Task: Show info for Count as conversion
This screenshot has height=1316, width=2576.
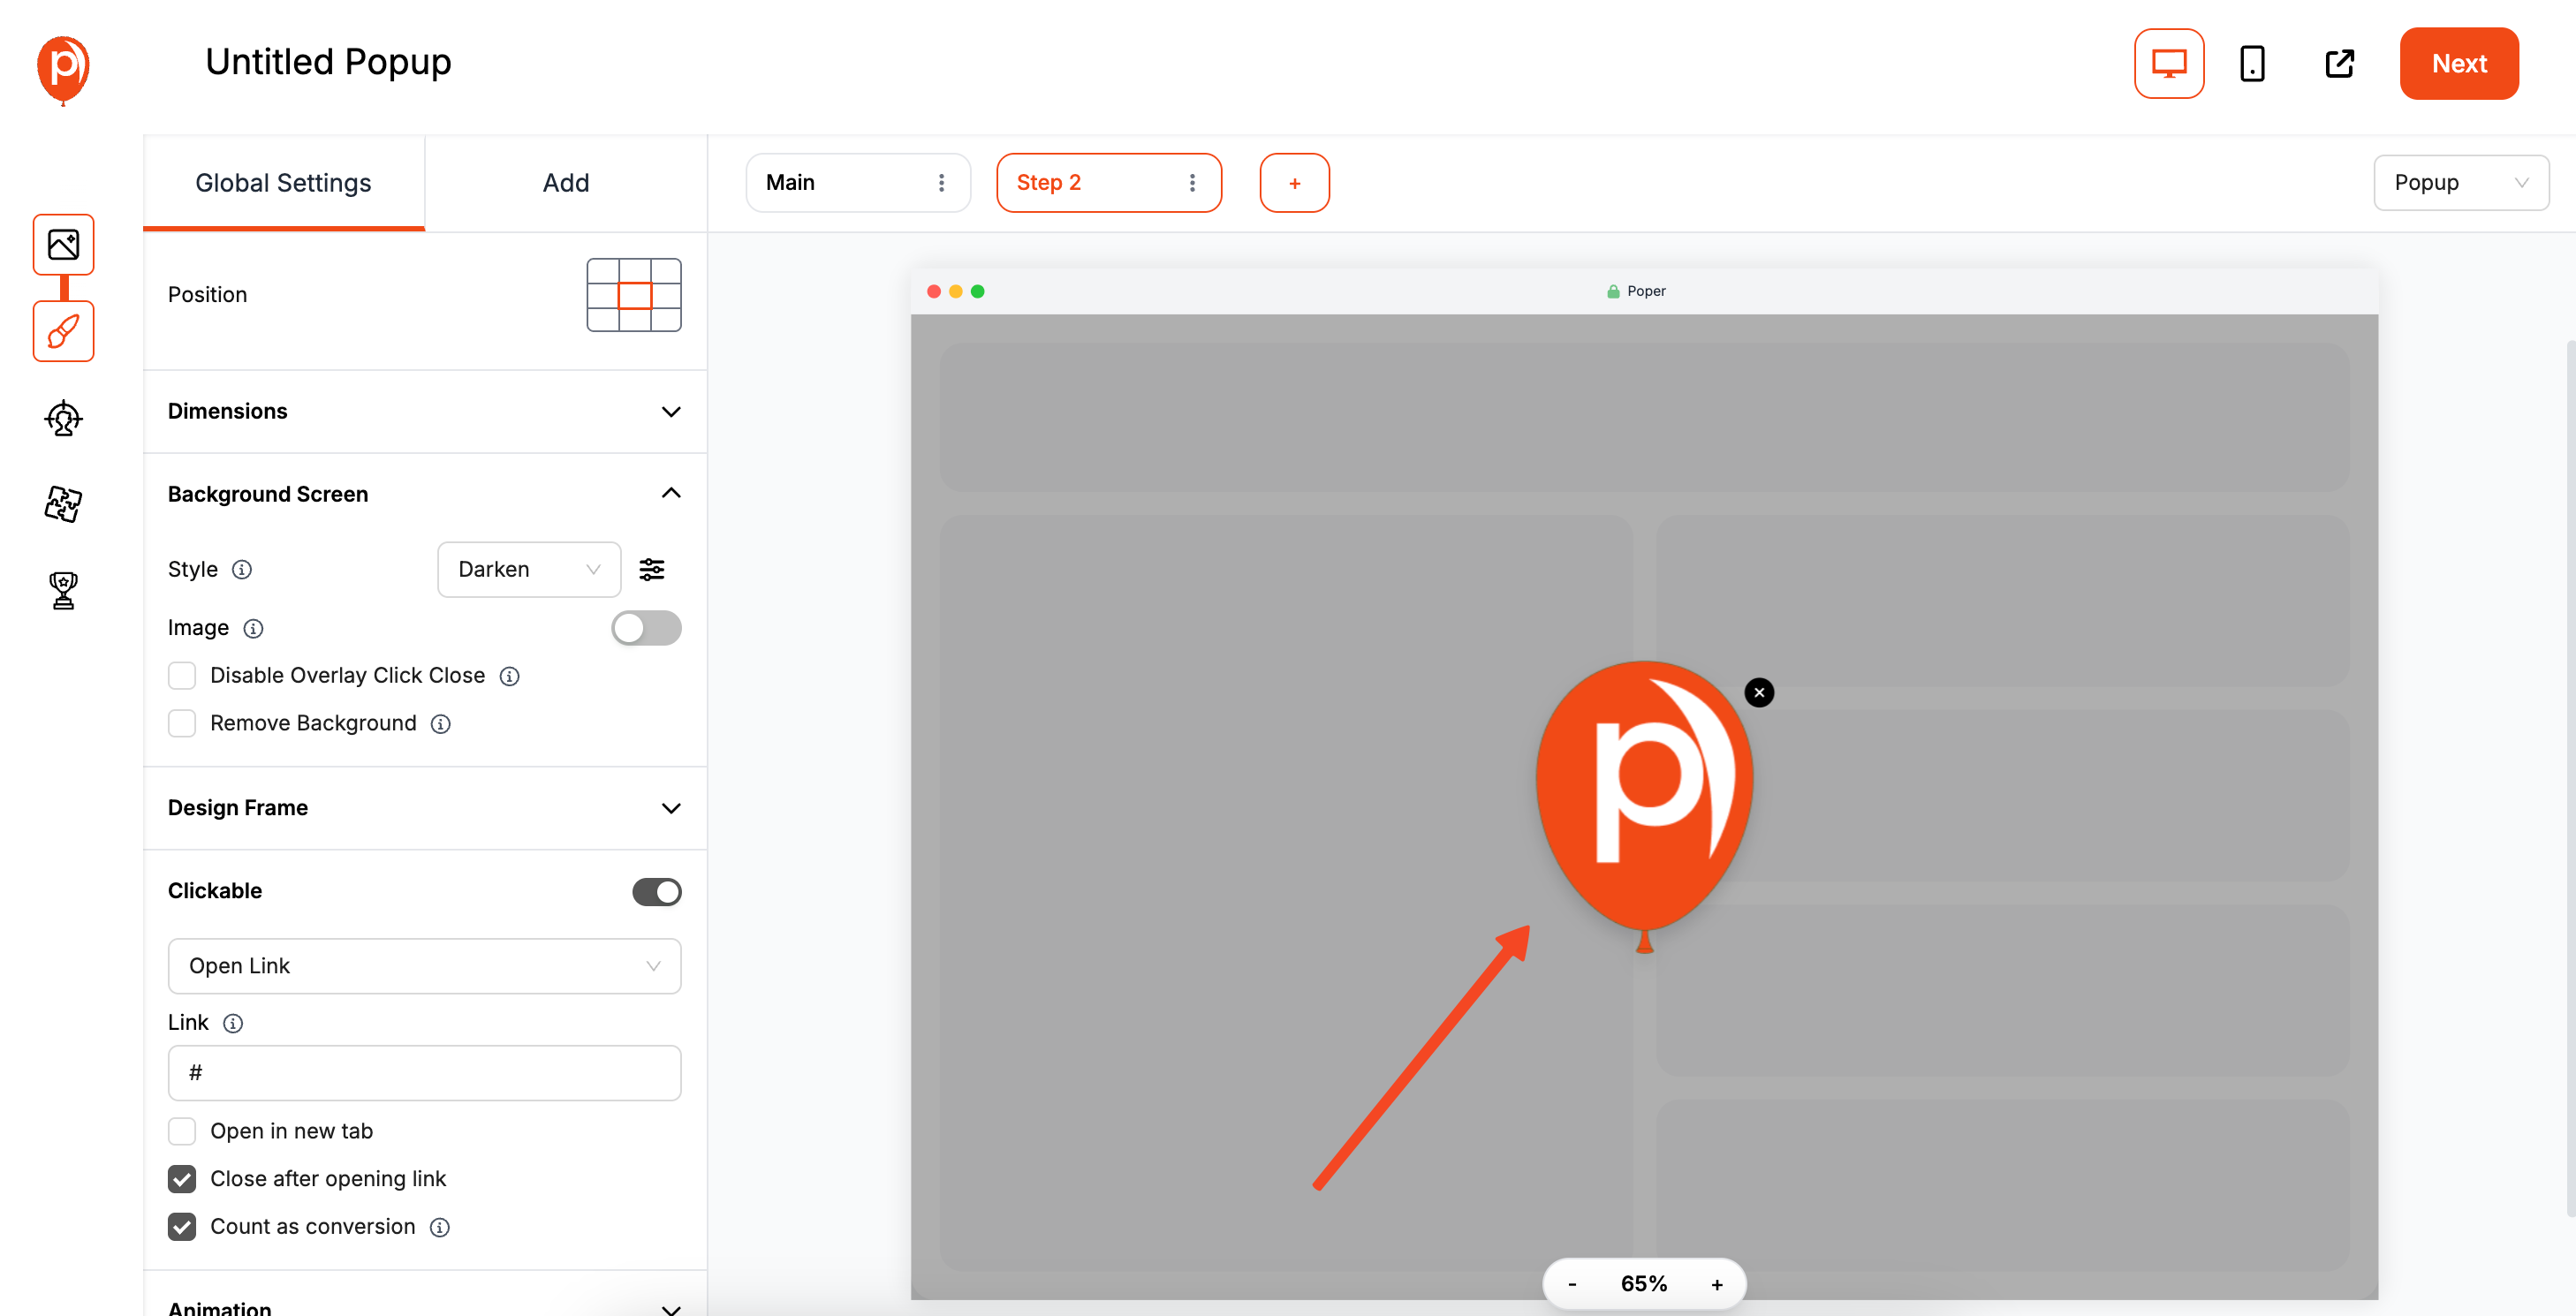Action: [x=439, y=1227]
